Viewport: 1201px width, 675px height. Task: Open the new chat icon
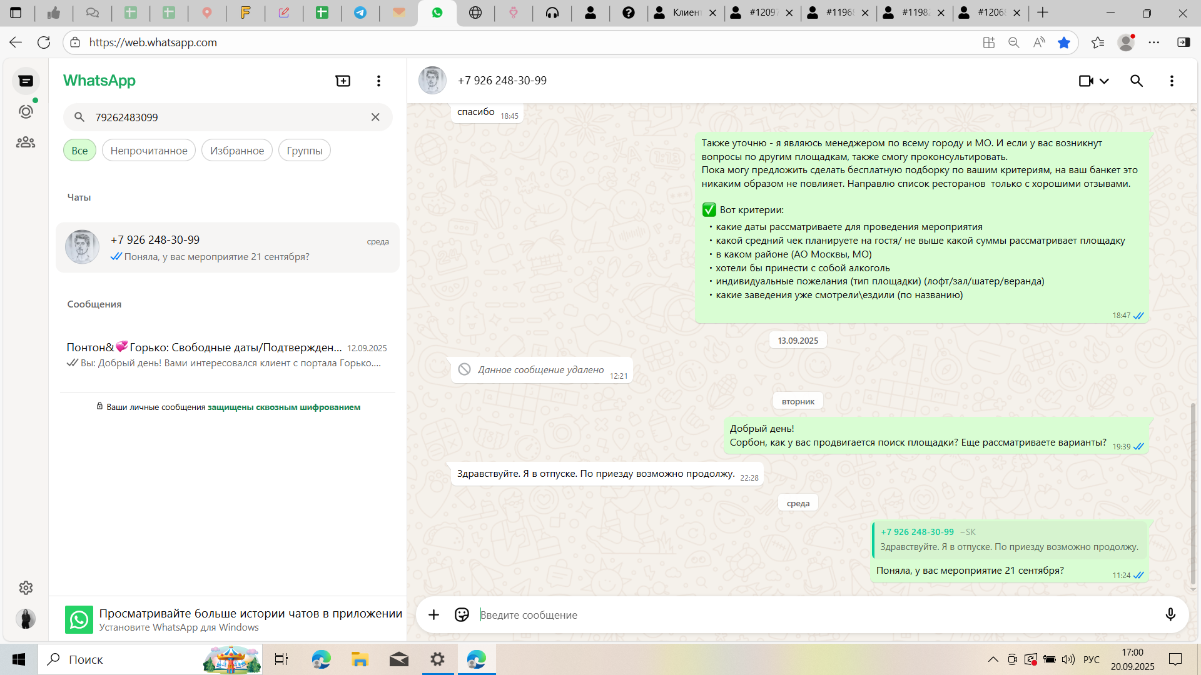343,81
